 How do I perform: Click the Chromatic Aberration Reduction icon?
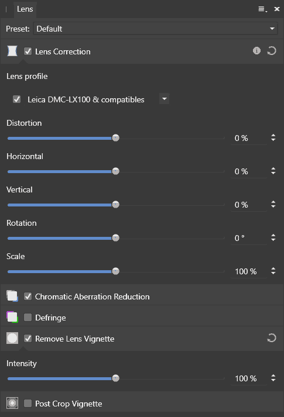pos(12,296)
